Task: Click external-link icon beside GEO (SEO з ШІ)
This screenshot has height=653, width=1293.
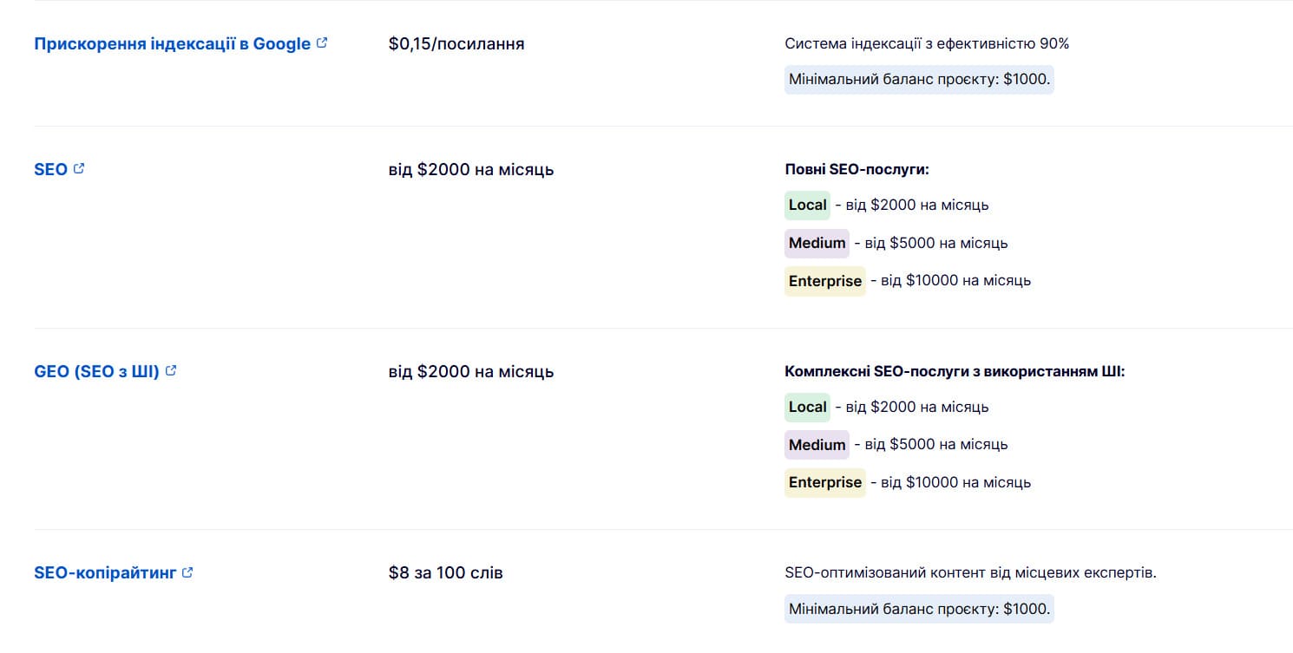Action: pyautogui.click(x=172, y=370)
